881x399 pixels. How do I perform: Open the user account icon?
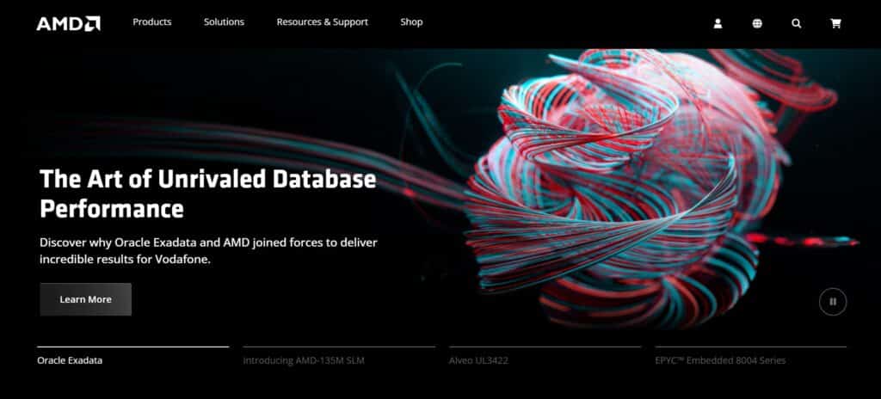click(718, 23)
